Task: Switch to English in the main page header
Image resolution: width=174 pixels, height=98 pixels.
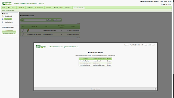Action: (165, 2)
